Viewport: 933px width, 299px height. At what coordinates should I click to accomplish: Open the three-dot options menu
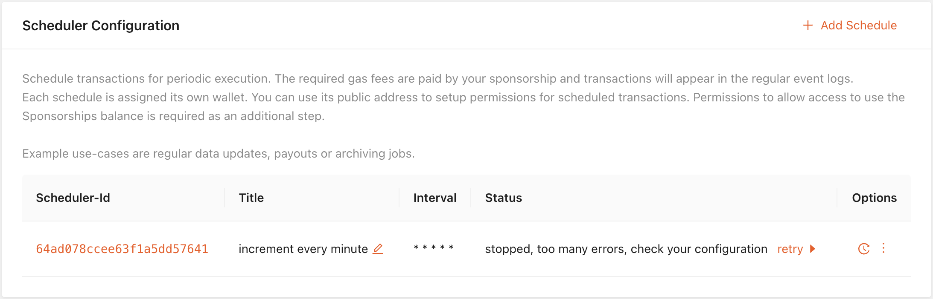point(883,248)
